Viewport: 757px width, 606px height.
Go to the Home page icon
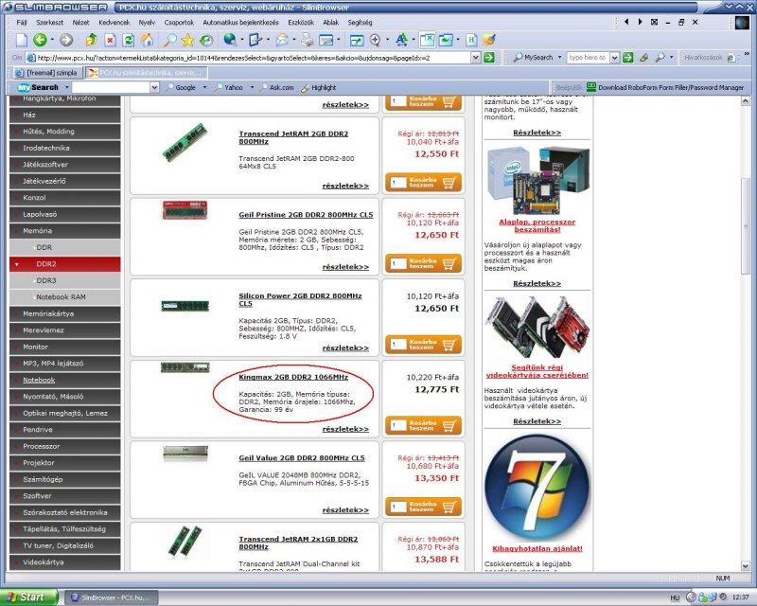tap(148, 40)
